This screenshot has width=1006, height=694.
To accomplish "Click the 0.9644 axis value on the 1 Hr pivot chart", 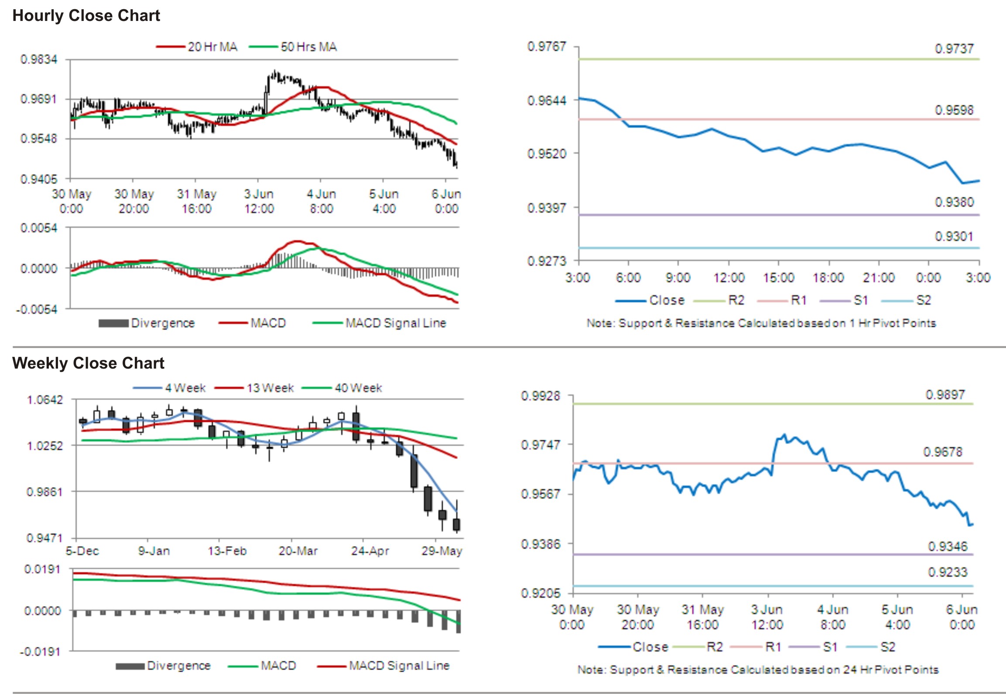I will coord(547,100).
